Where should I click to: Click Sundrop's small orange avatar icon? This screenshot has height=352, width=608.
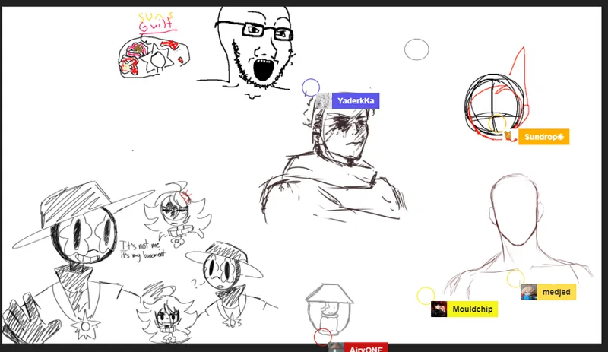[x=508, y=137]
